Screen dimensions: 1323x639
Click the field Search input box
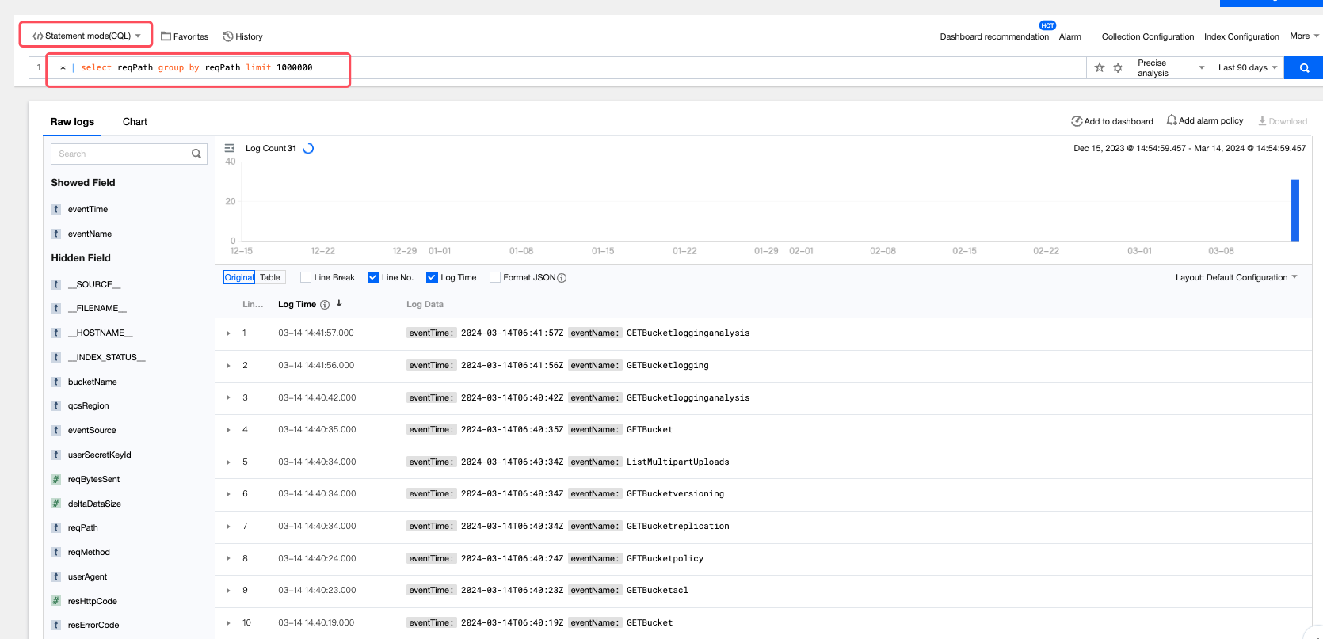120,154
